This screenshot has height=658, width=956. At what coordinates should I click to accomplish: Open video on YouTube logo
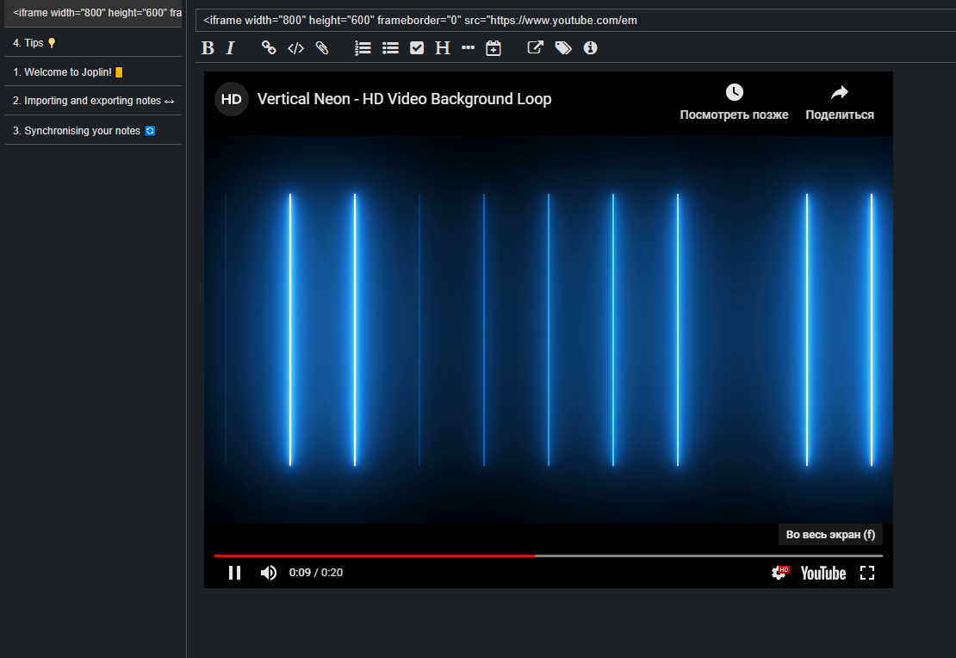[823, 574]
